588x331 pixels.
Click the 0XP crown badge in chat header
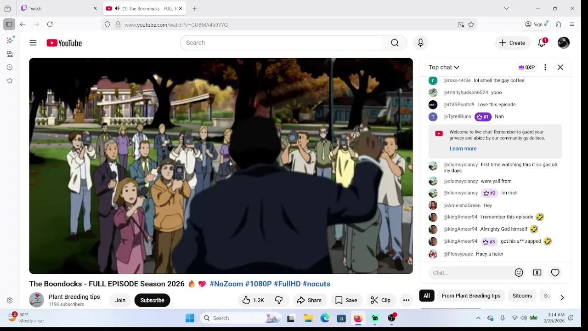tap(526, 67)
